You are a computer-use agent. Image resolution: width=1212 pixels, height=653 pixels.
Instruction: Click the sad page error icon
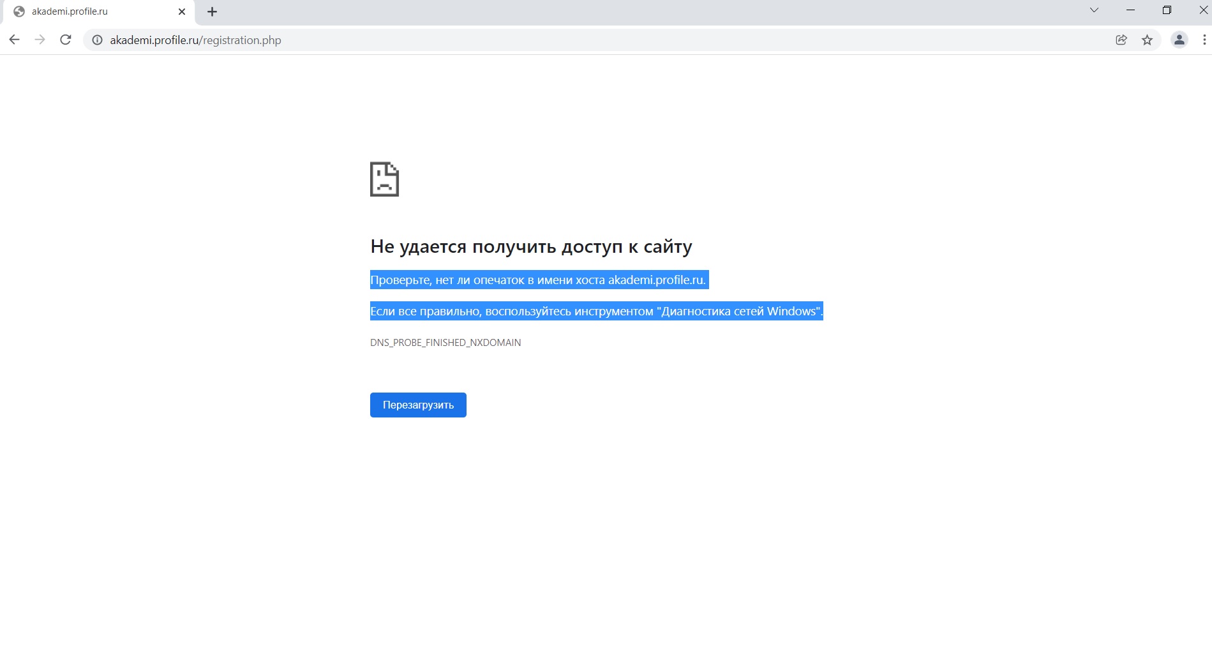(384, 179)
